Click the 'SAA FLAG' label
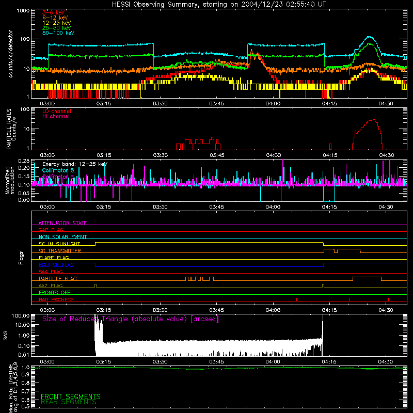 point(51,272)
